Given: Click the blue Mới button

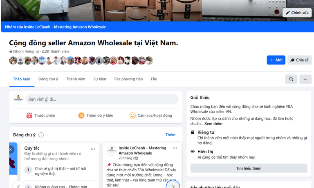Looking at the screenshot, I should [276, 60].
